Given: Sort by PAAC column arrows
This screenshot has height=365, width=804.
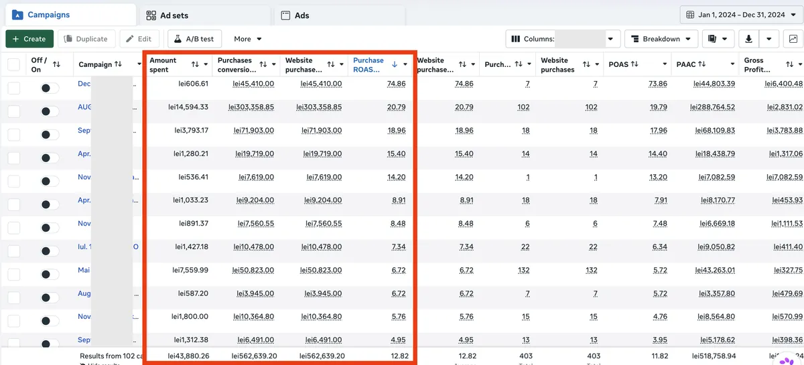Looking at the screenshot, I should (701, 64).
